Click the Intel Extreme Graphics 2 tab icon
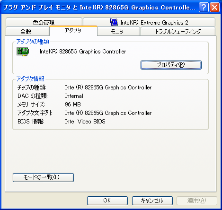Image resolution: width=222 pixels, height=210 pixels. (x=114, y=22)
